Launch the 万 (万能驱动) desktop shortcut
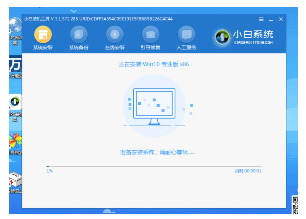The width and height of the screenshot is (306, 219). (x=15, y=64)
